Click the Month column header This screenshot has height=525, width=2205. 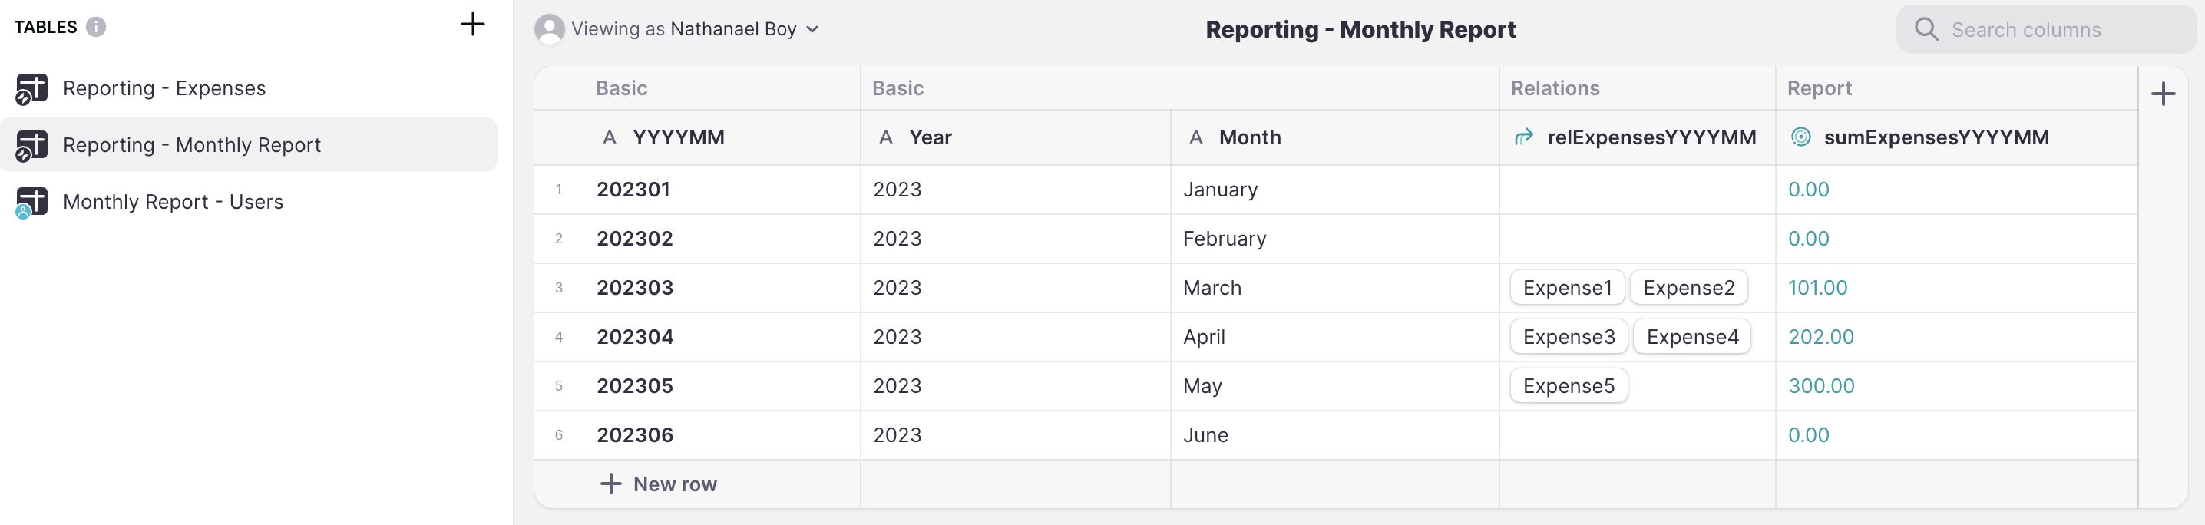click(x=1249, y=137)
